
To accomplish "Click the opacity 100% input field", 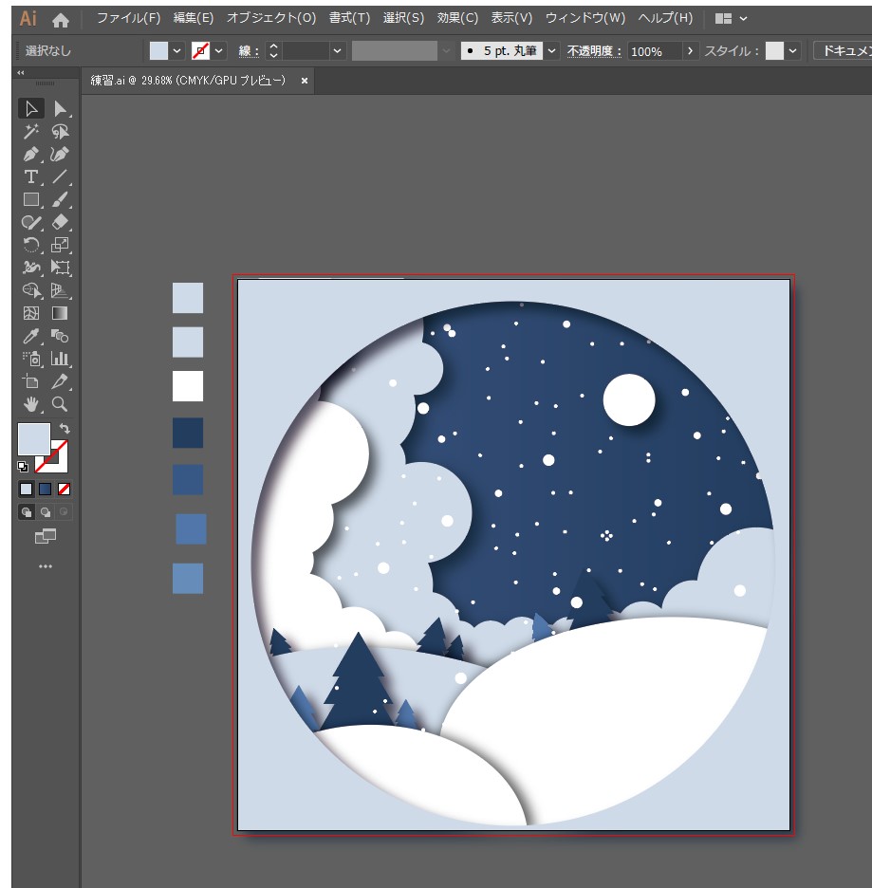I will [x=654, y=51].
